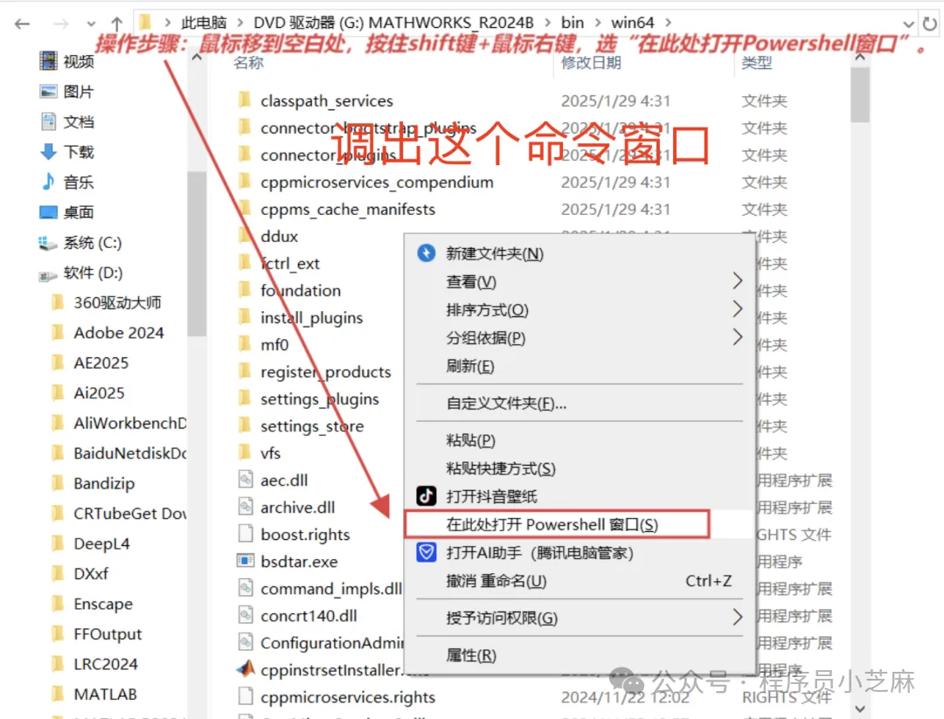Click file list scrollbar thumb

click(860, 95)
